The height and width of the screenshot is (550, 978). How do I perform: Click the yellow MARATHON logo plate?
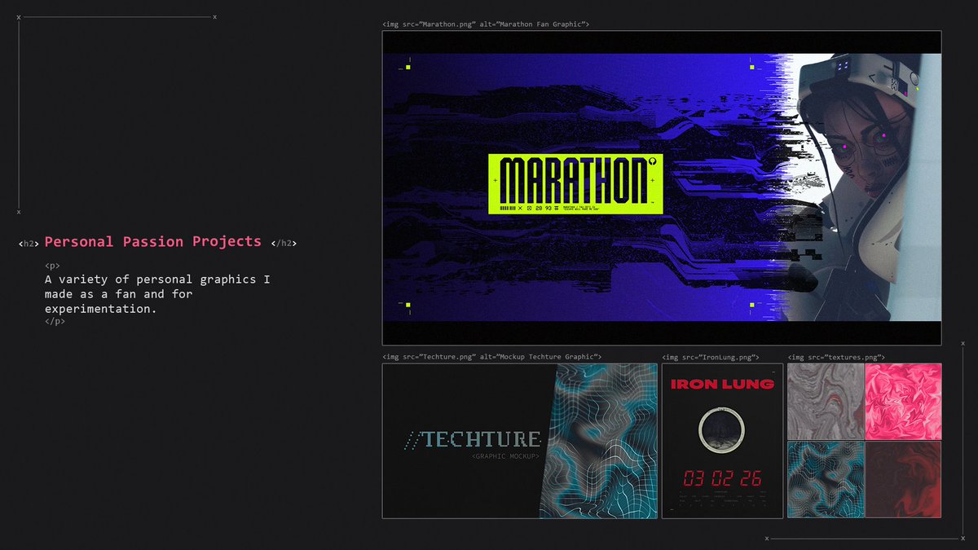[575, 183]
